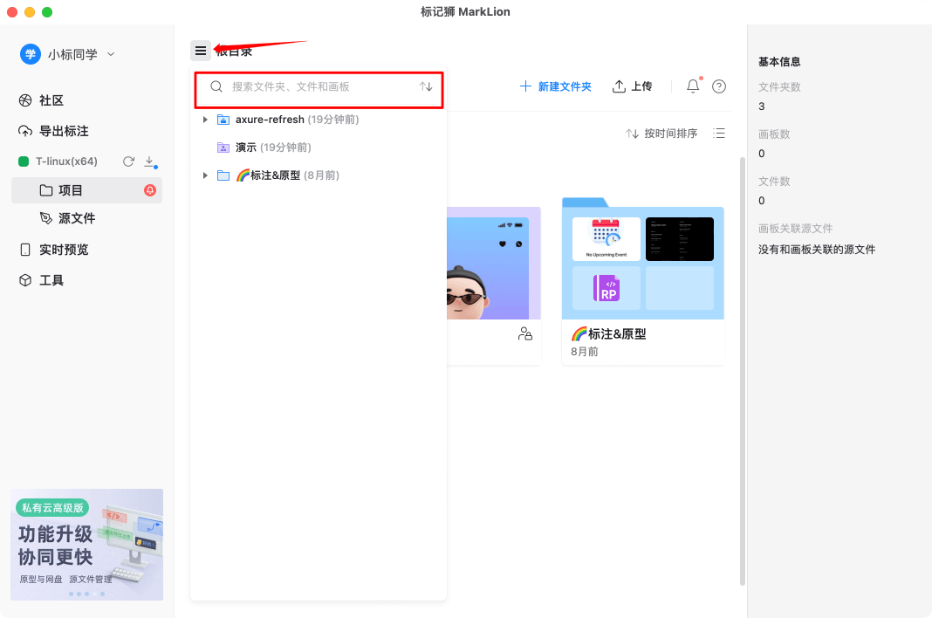The height and width of the screenshot is (618, 932).
Task: Open the 按时间排序 sort dropdown
Action: coord(672,133)
